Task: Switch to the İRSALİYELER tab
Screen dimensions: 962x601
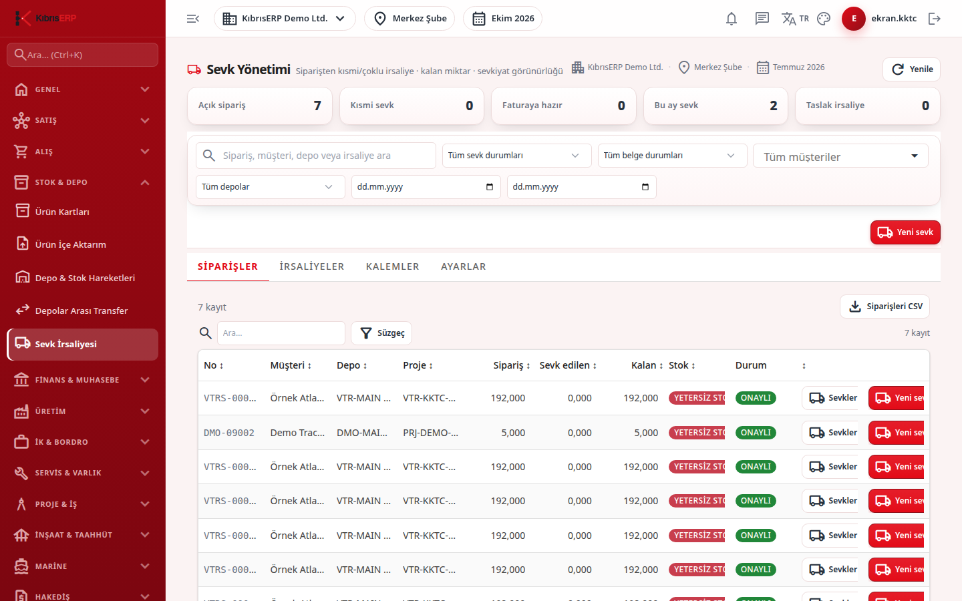Action: click(312, 266)
